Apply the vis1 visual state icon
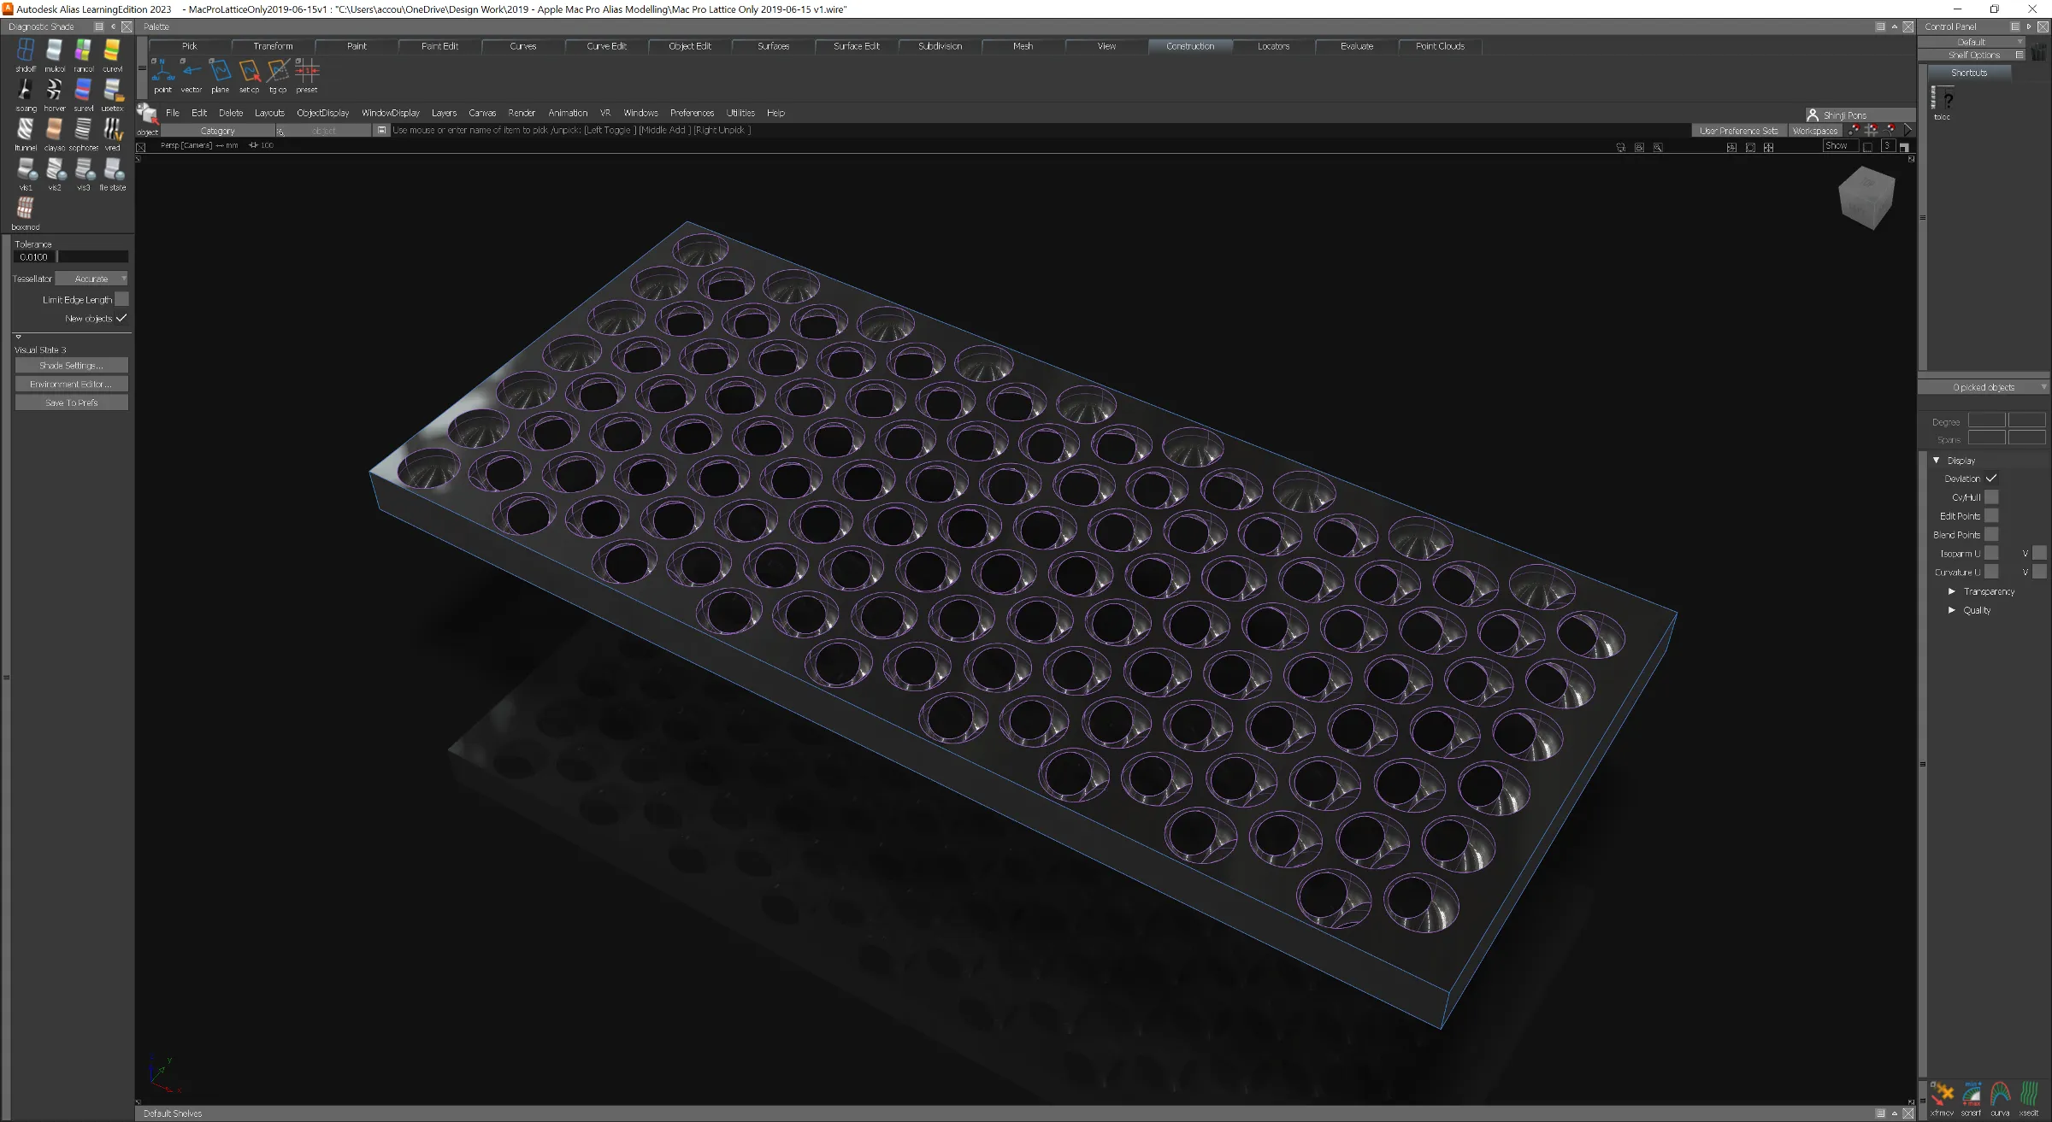Viewport: 2052px width, 1122px height. [26, 169]
